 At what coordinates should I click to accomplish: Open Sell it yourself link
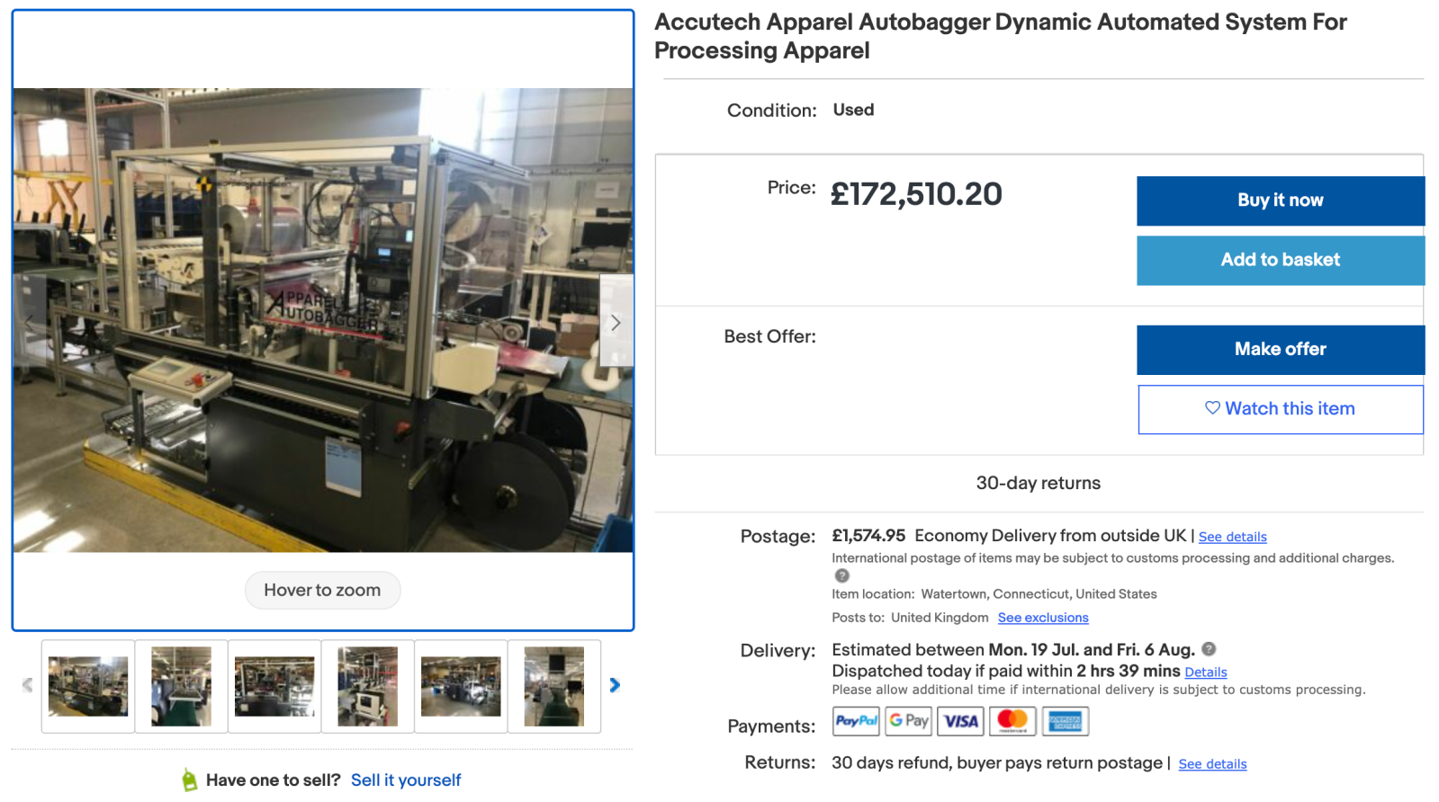coord(406,780)
